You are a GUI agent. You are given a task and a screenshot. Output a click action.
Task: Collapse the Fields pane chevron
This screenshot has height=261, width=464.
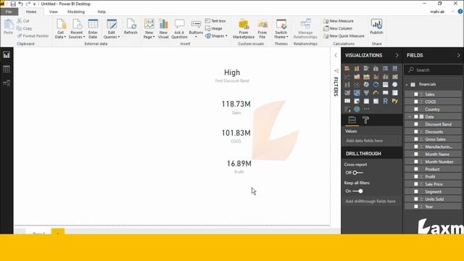pos(459,55)
